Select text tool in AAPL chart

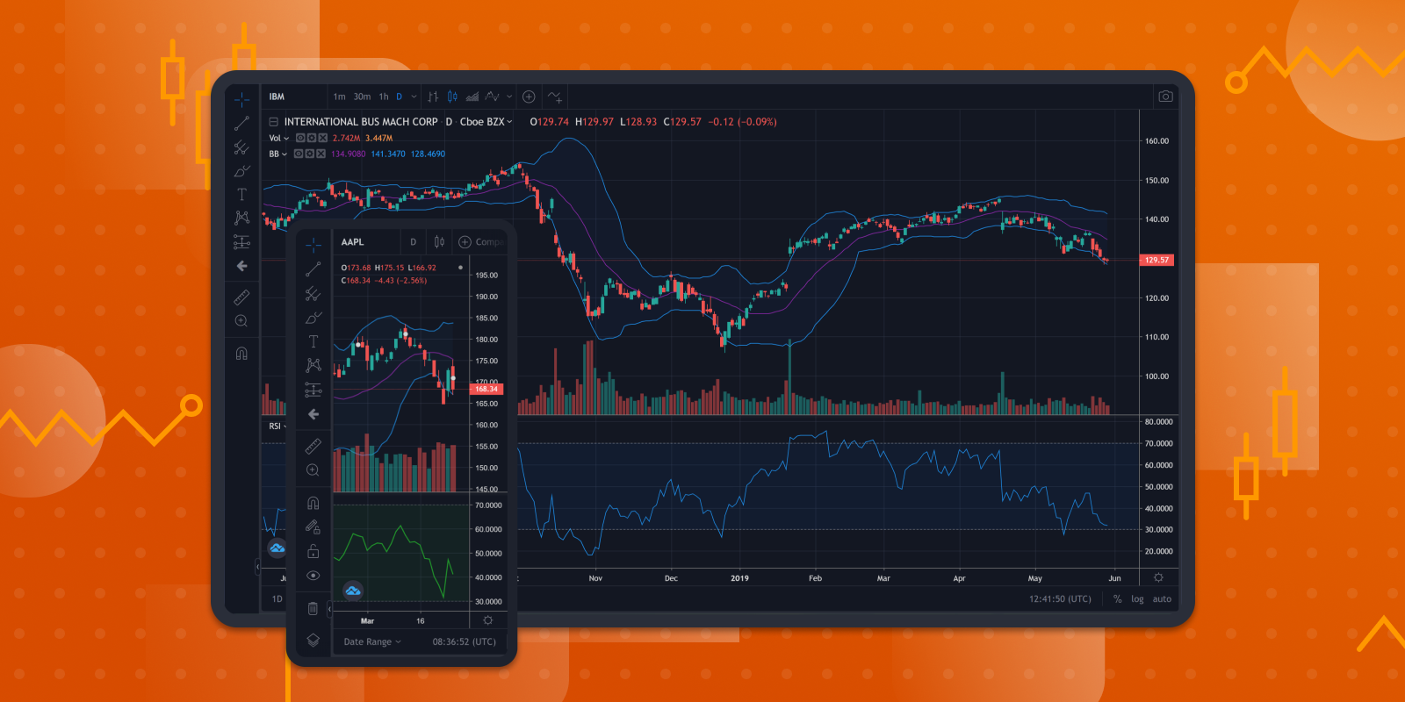pos(313,341)
